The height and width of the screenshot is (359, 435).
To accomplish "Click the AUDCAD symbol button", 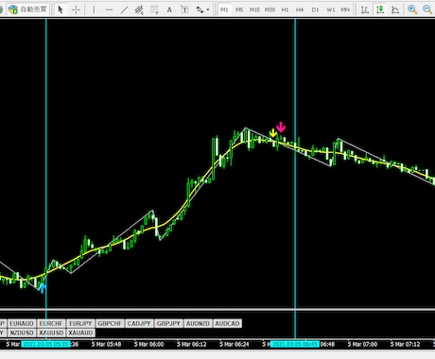I will tap(227, 323).
